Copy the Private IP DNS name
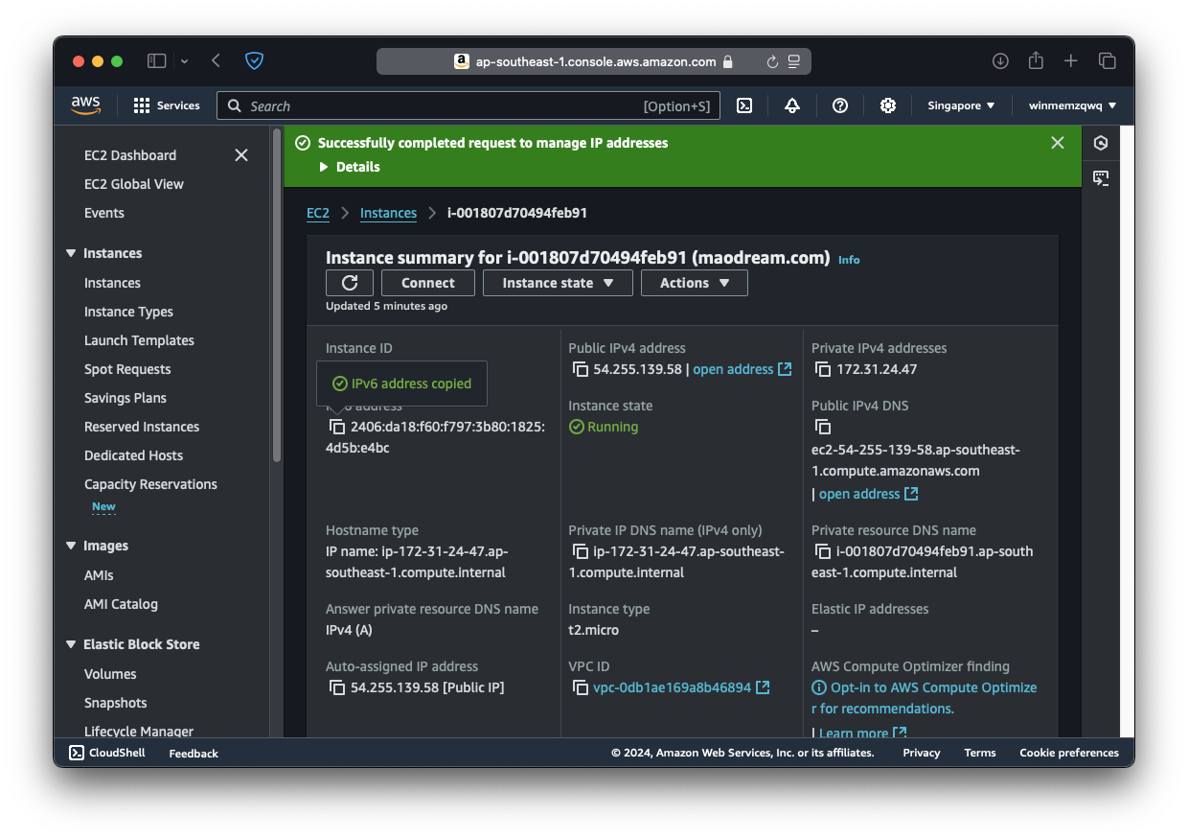Viewport: 1188px width, 838px height. pos(581,551)
